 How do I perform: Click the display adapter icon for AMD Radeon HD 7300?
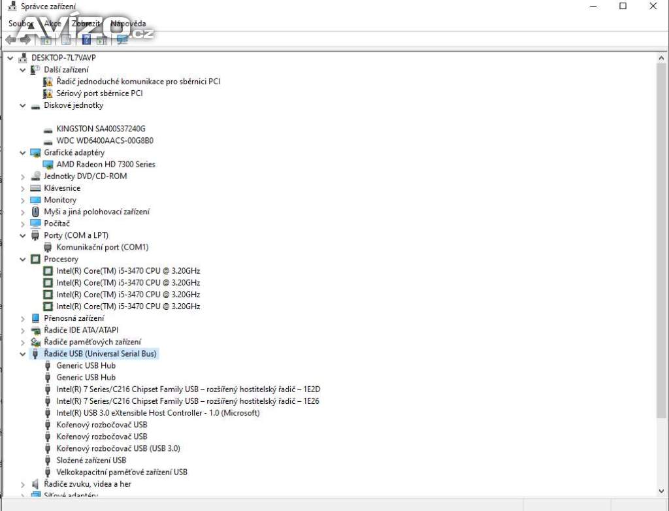click(x=48, y=165)
